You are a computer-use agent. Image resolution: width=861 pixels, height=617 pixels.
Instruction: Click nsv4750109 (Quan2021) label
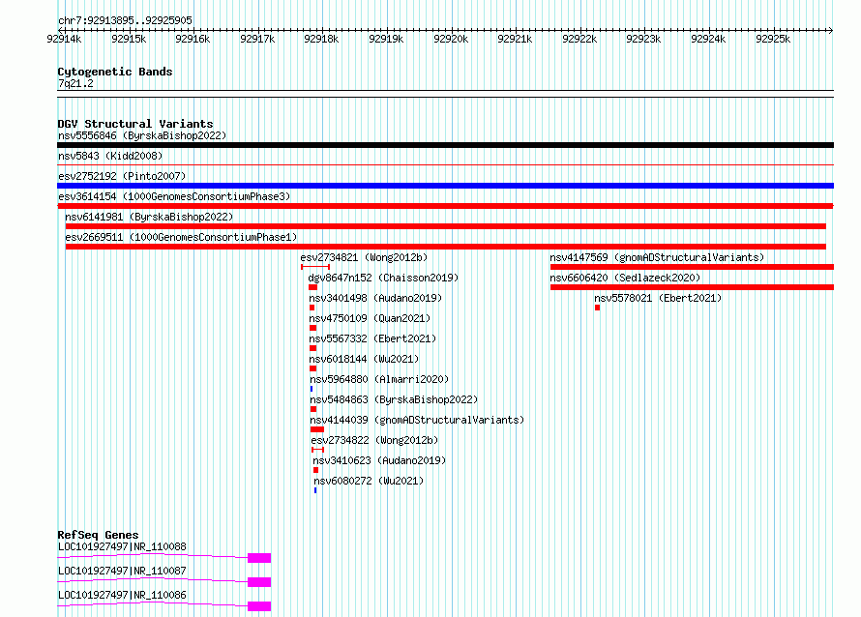(370, 318)
